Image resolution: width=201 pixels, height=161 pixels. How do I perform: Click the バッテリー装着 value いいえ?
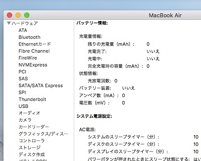(x=129, y=88)
